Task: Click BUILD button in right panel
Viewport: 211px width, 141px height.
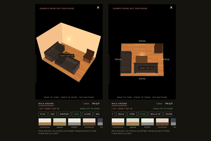Action: (x=121, y=114)
